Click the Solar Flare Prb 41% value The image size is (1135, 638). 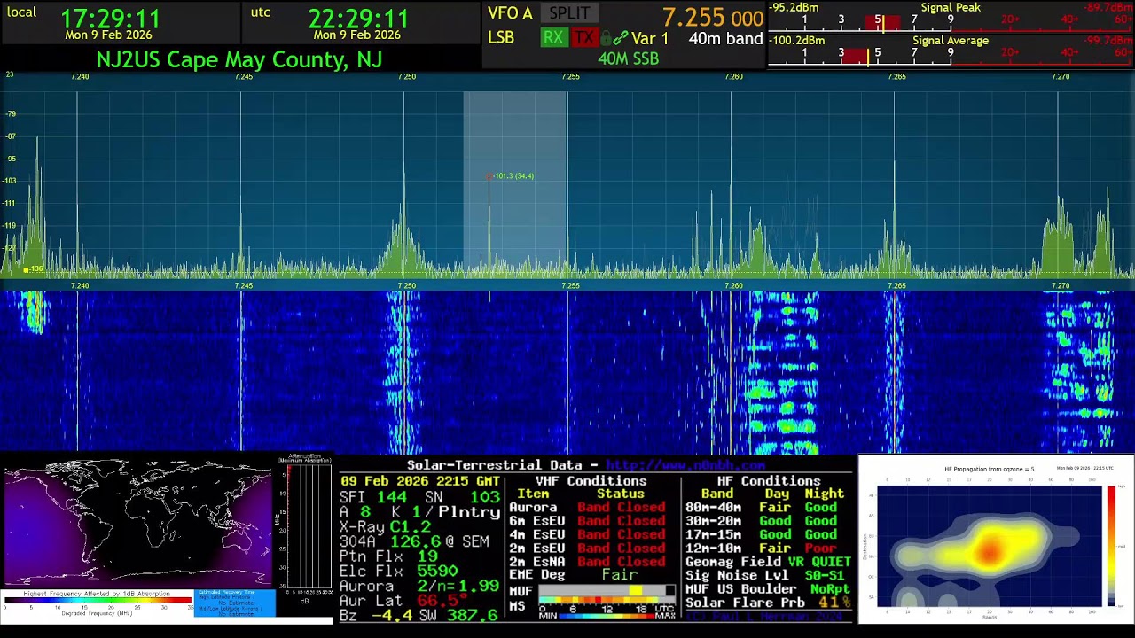[834, 603]
